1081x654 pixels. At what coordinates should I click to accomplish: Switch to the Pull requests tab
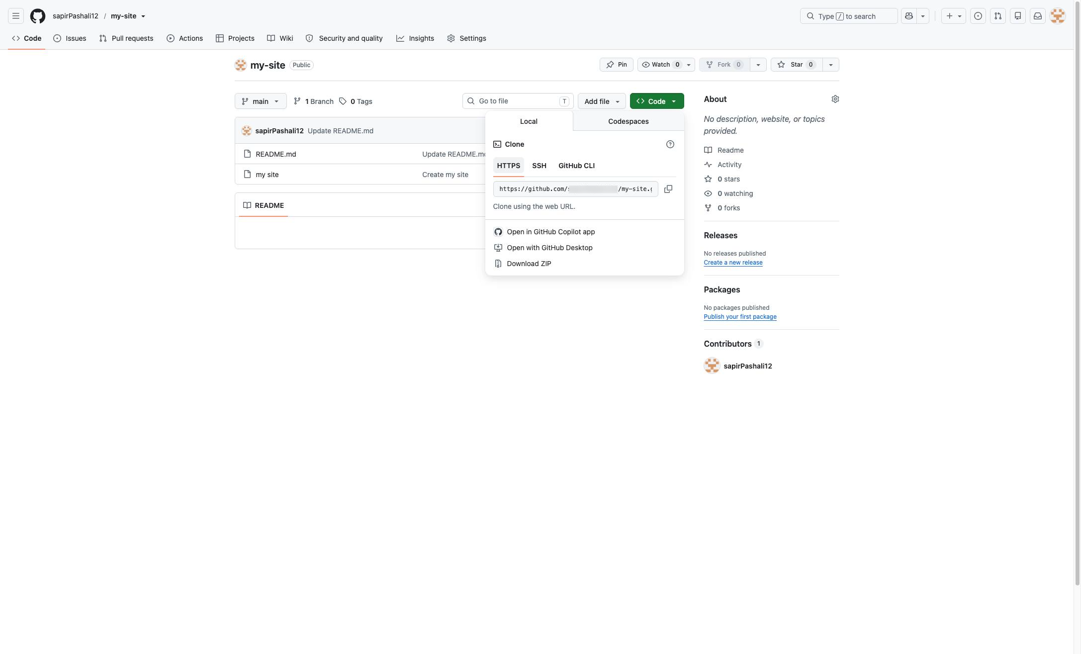tap(126, 38)
